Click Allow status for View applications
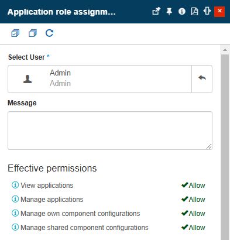The height and width of the screenshot is (240, 230). [x=193, y=185]
